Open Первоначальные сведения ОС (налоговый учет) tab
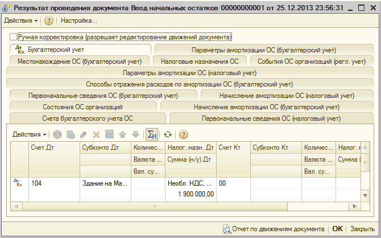381x238 pixels. point(271,118)
